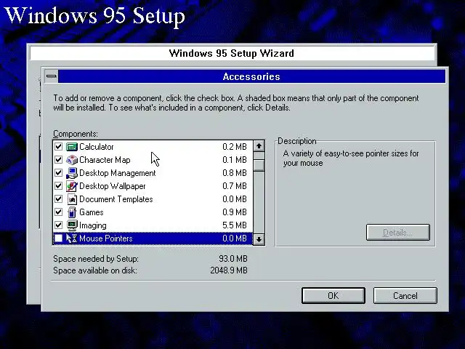Click the Games icon
This screenshot has width=465, height=349.
[x=72, y=212]
